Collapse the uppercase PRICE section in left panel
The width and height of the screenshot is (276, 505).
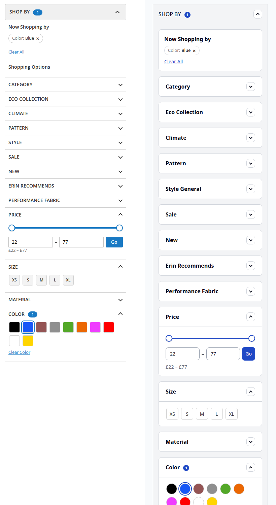66,215
